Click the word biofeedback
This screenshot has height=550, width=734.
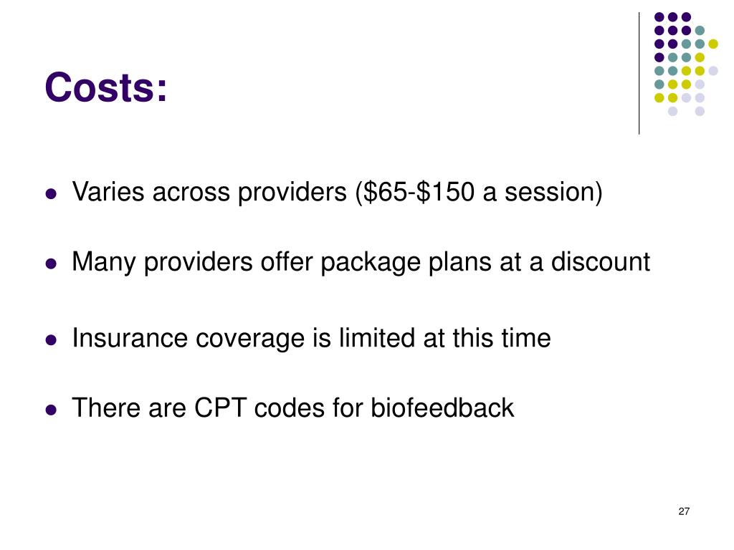tap(442, 407)
